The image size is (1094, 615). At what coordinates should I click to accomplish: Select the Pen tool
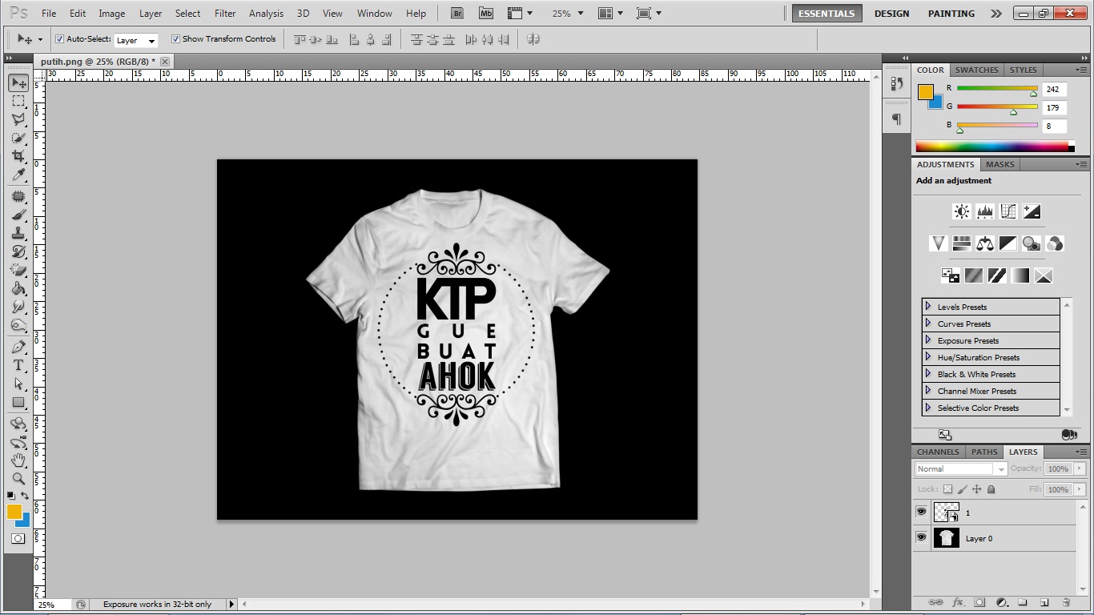point(18,347)
